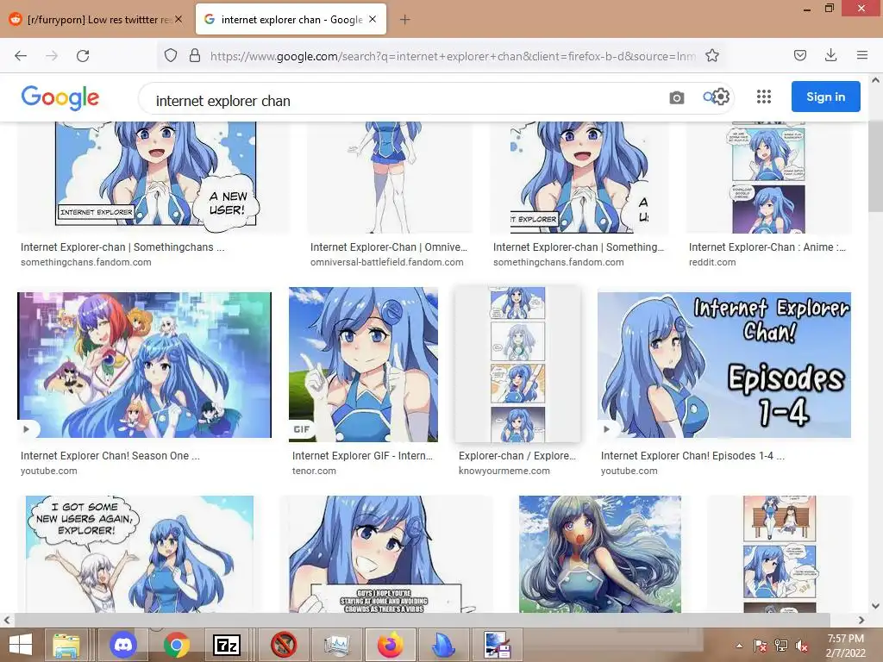
Task: Switch to the Reddit tab
Action: [x=96, y=20]
